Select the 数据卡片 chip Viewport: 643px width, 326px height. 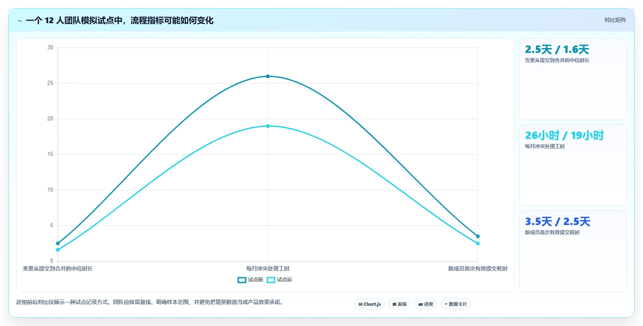pos(455,304)
